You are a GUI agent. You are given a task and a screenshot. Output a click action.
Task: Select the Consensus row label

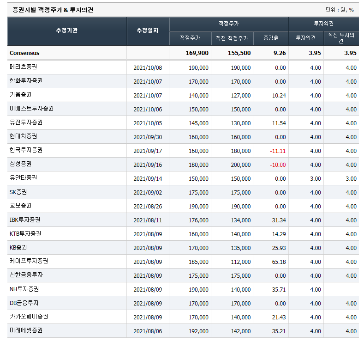(24, 53)
